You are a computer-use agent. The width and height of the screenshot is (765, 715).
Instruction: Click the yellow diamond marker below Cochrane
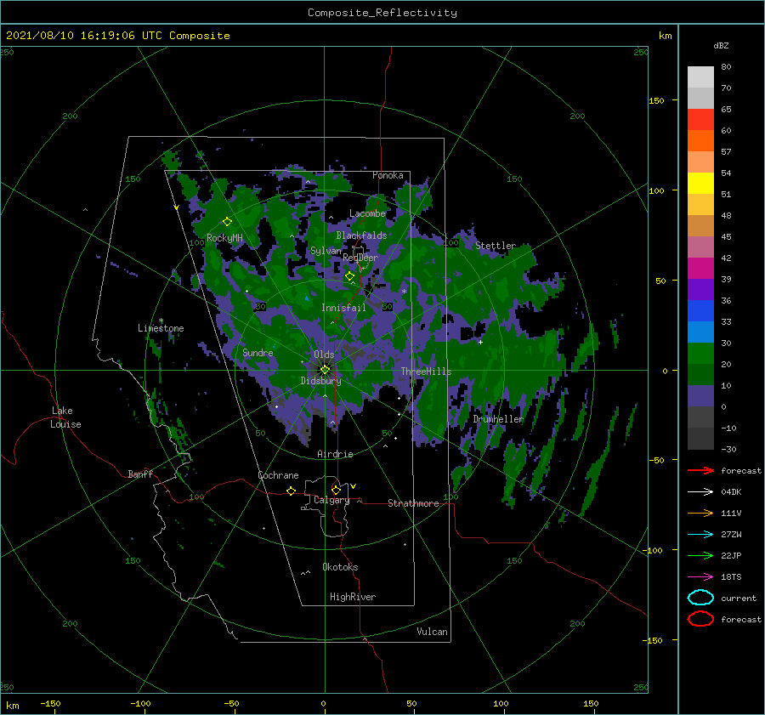point(291,491)
